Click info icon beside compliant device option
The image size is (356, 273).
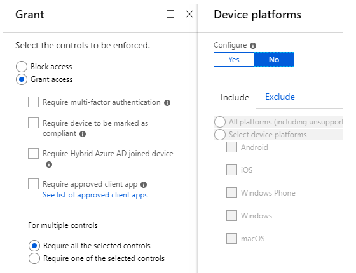pos(83,134)
